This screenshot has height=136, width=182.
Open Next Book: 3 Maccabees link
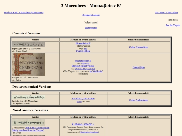click(x=166, y=13)
